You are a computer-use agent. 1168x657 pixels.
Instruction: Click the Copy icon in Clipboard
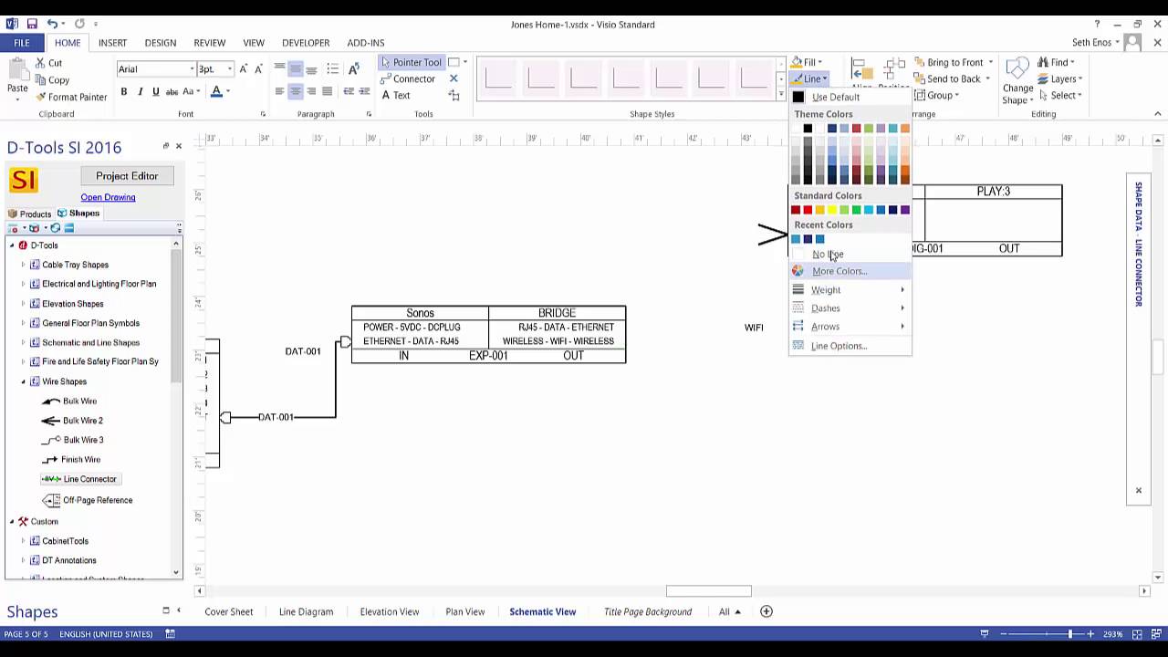pos(41,80)
